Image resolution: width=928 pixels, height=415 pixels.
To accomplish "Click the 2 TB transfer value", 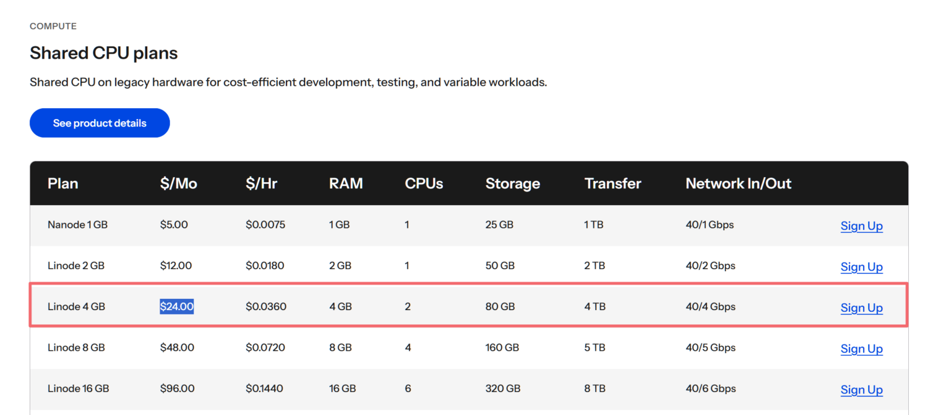I will click(595, 266).
